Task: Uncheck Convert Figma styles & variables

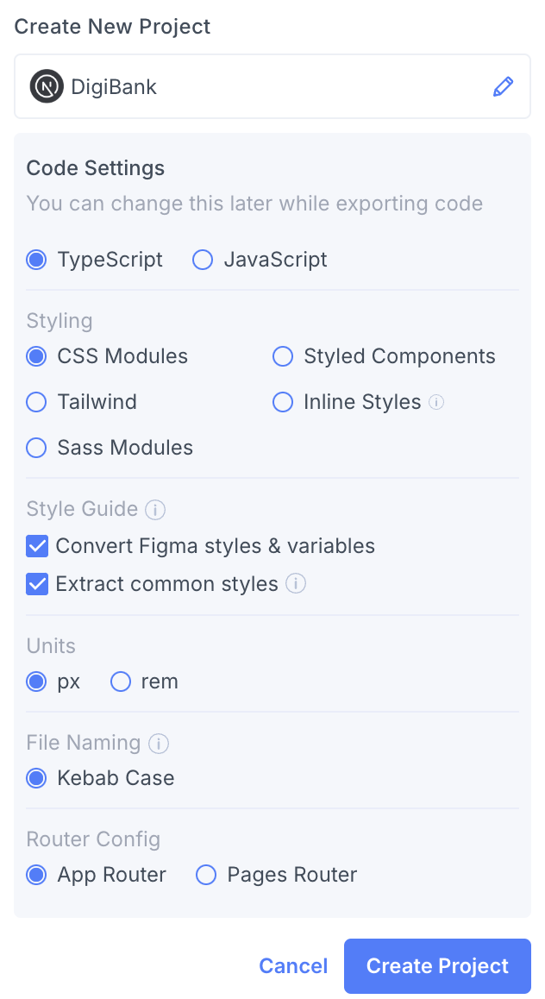Action: pos(37,546)
